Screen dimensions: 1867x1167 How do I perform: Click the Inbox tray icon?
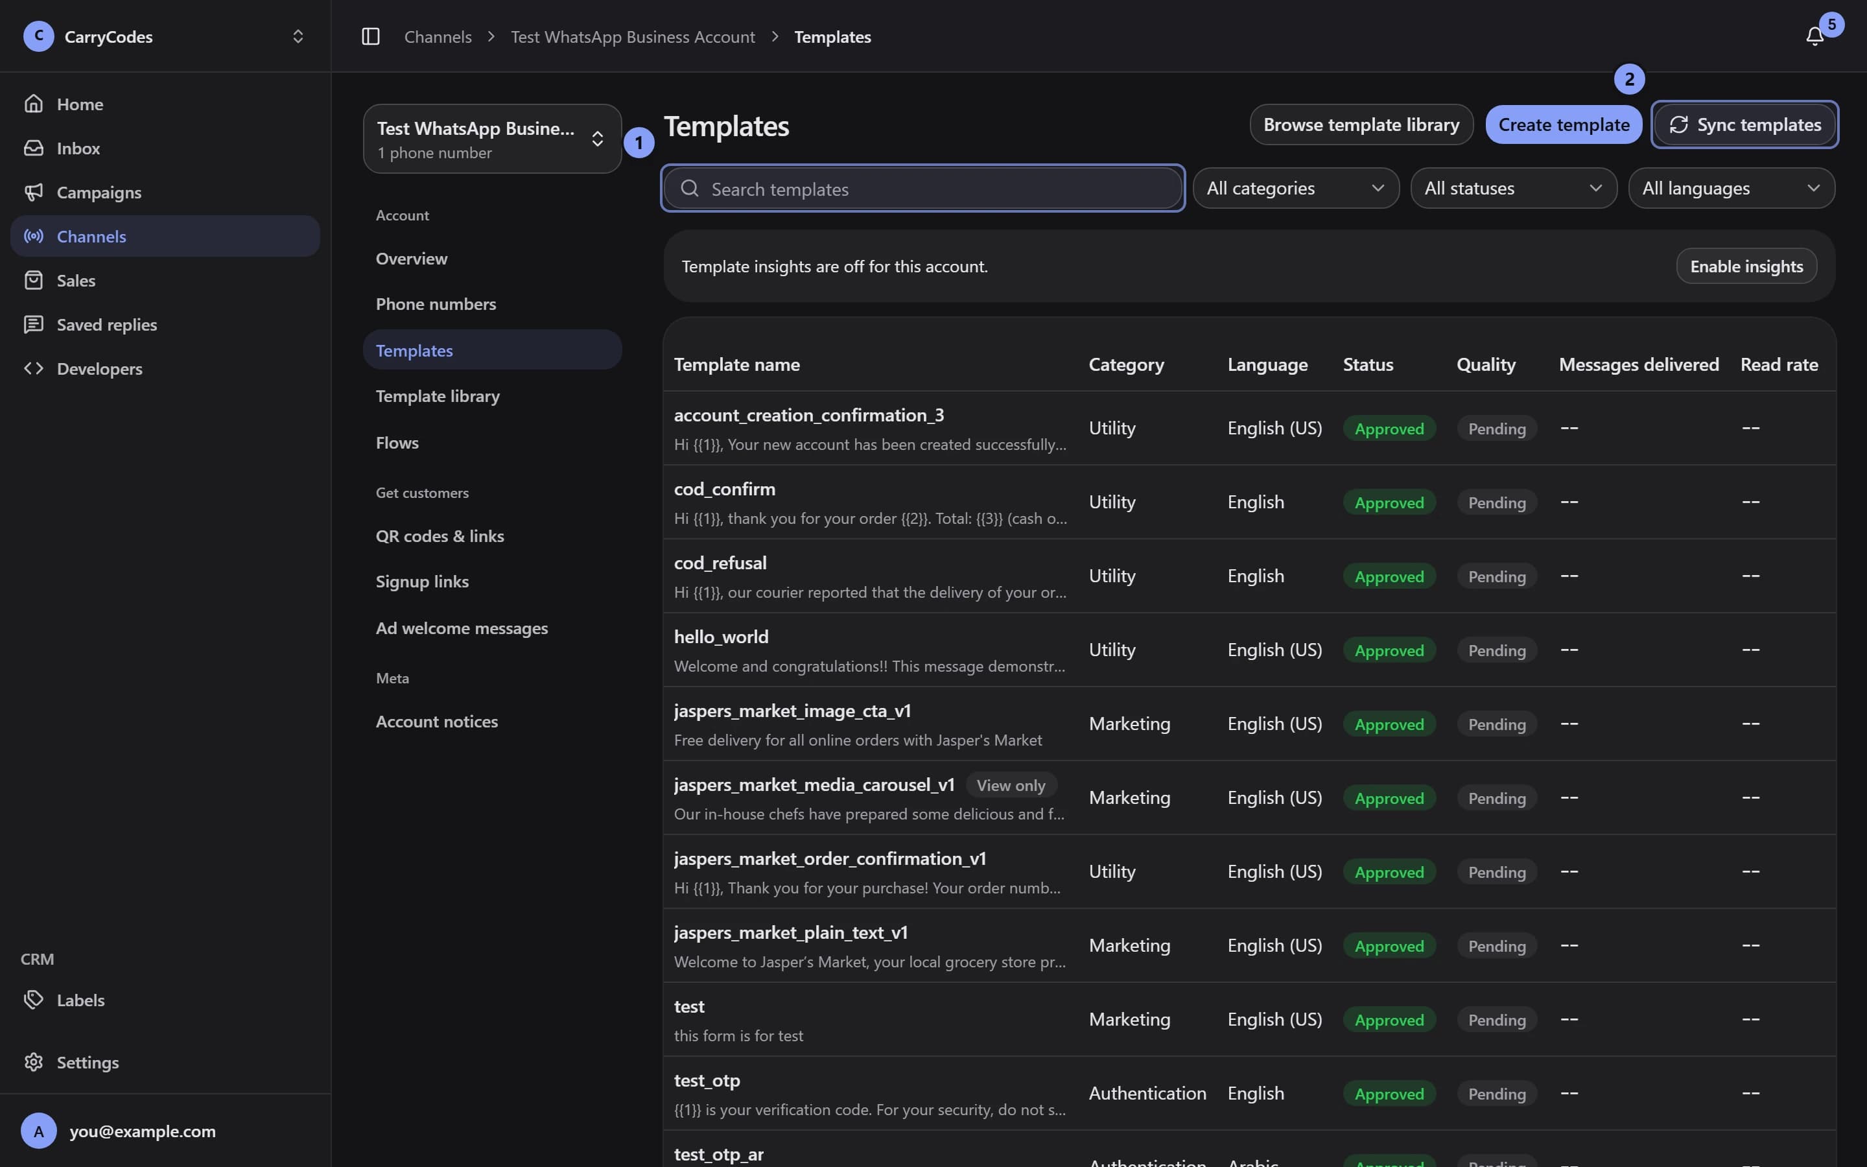[33, 147]
